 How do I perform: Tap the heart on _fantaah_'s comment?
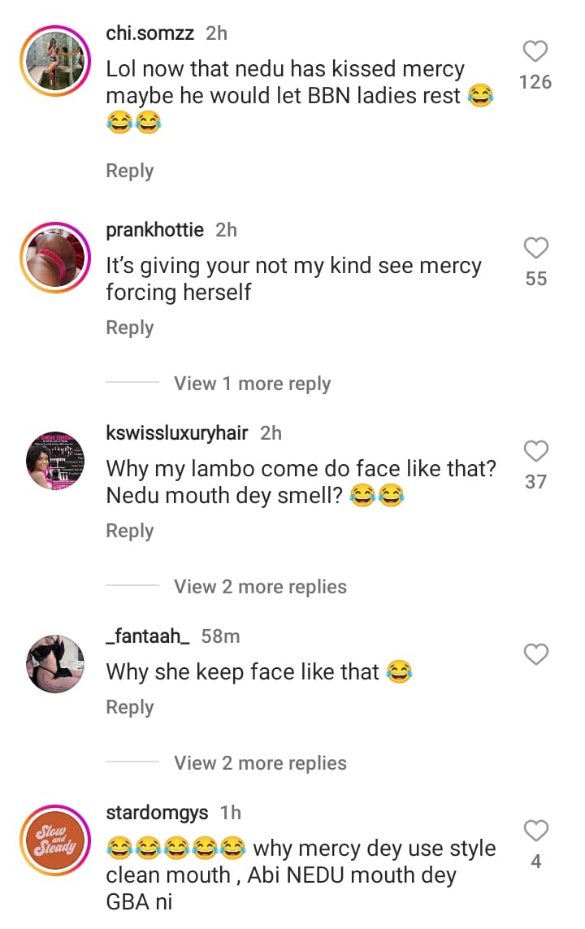[x=535, y=653]
